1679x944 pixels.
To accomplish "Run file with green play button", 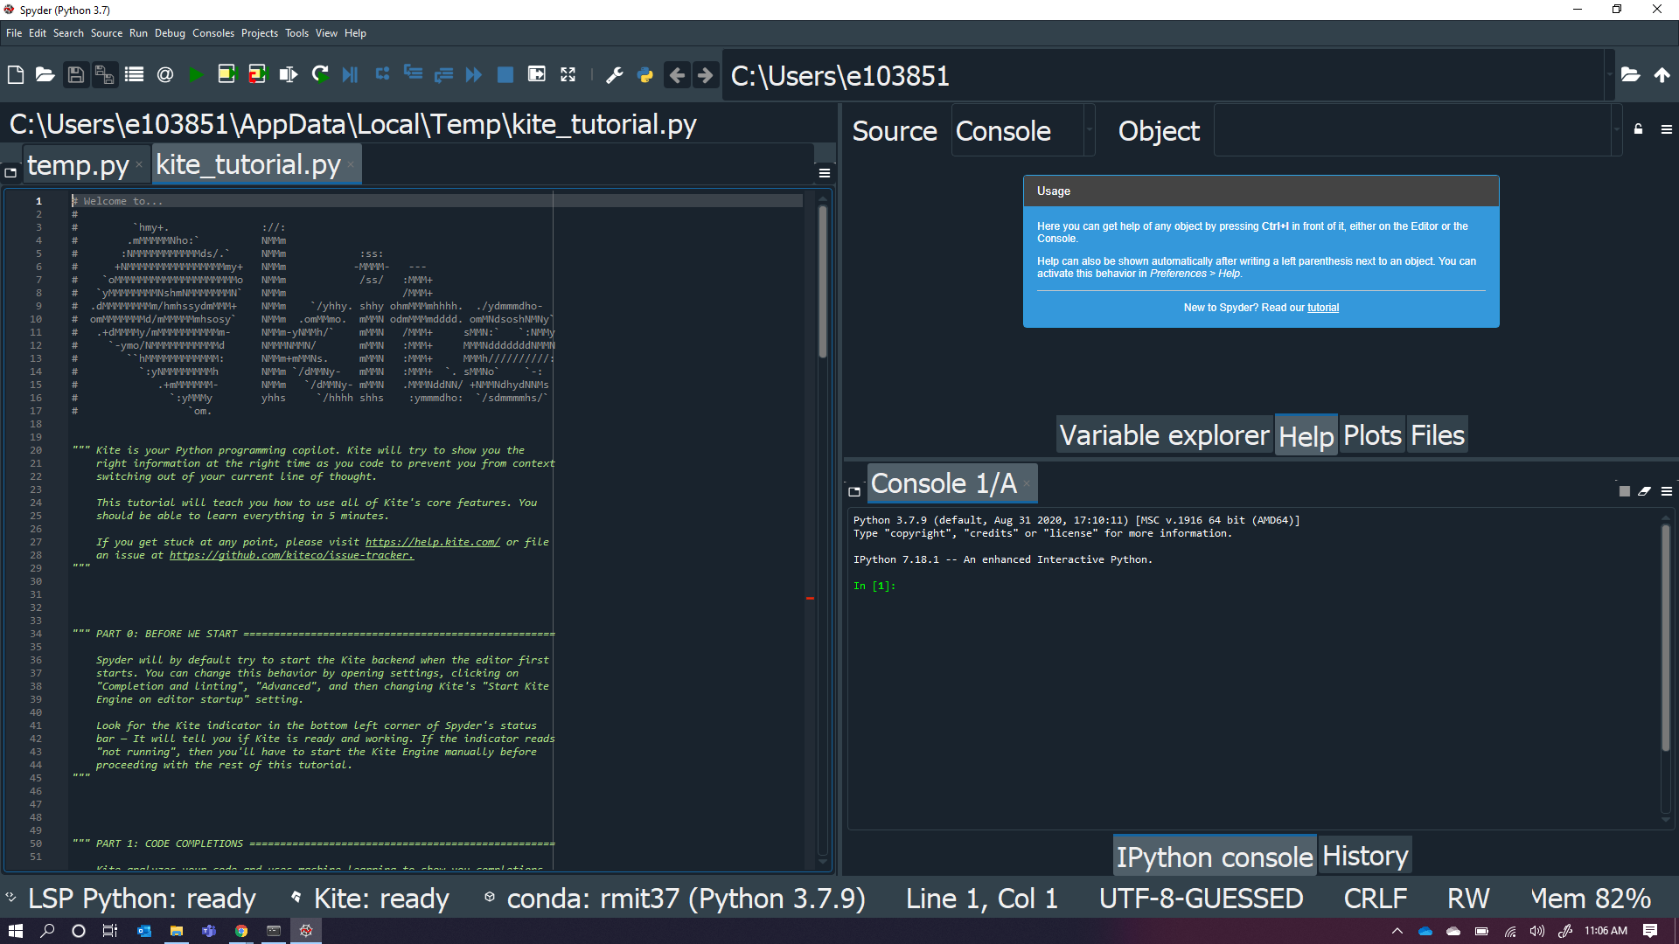I will [x=196, y=75].
